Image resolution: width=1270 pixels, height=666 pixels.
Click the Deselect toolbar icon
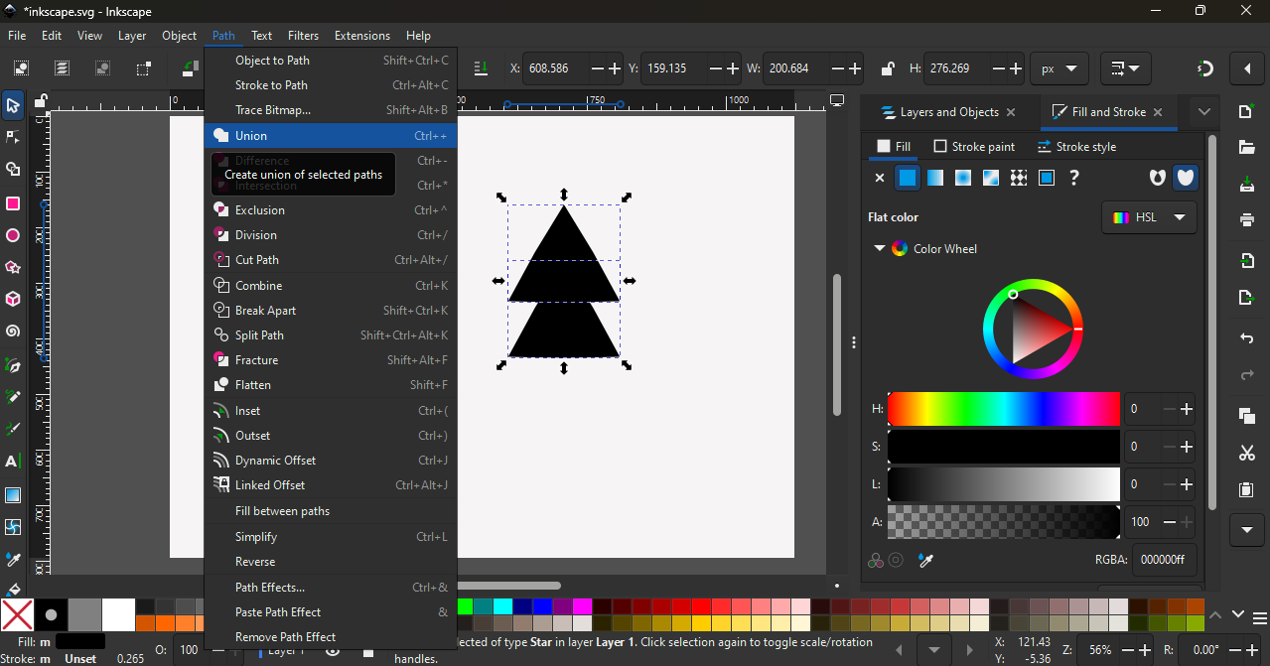(x=102, y=68)
